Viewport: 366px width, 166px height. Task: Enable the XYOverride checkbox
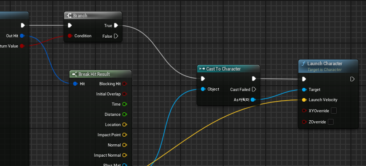pos(334,111)
